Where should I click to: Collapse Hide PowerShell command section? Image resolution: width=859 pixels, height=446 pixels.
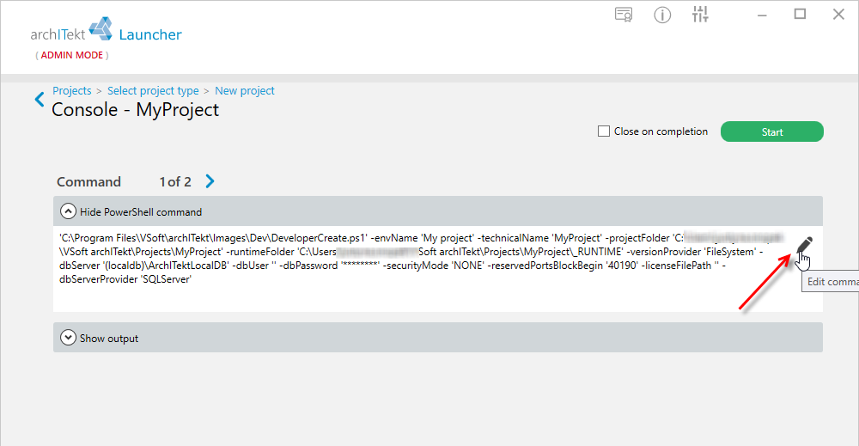pos(68,211)
